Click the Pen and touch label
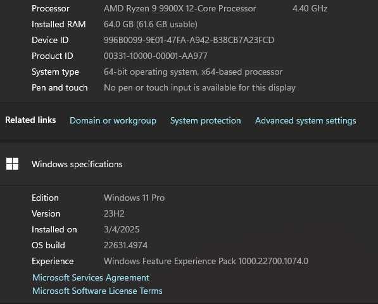378x304 pixels. 60,88
